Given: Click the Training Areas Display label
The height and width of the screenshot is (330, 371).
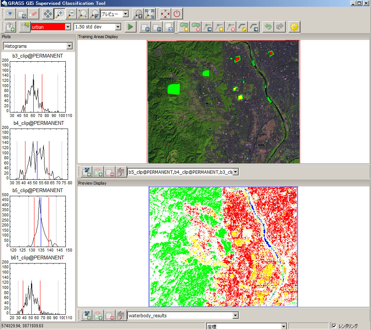Looking at the screenshot, I should tap(98, 37).
